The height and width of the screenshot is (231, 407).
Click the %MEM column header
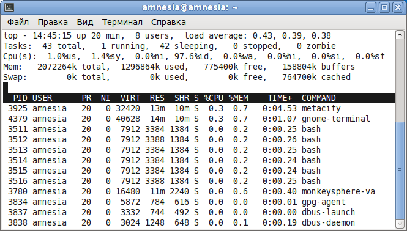point(238,98)
